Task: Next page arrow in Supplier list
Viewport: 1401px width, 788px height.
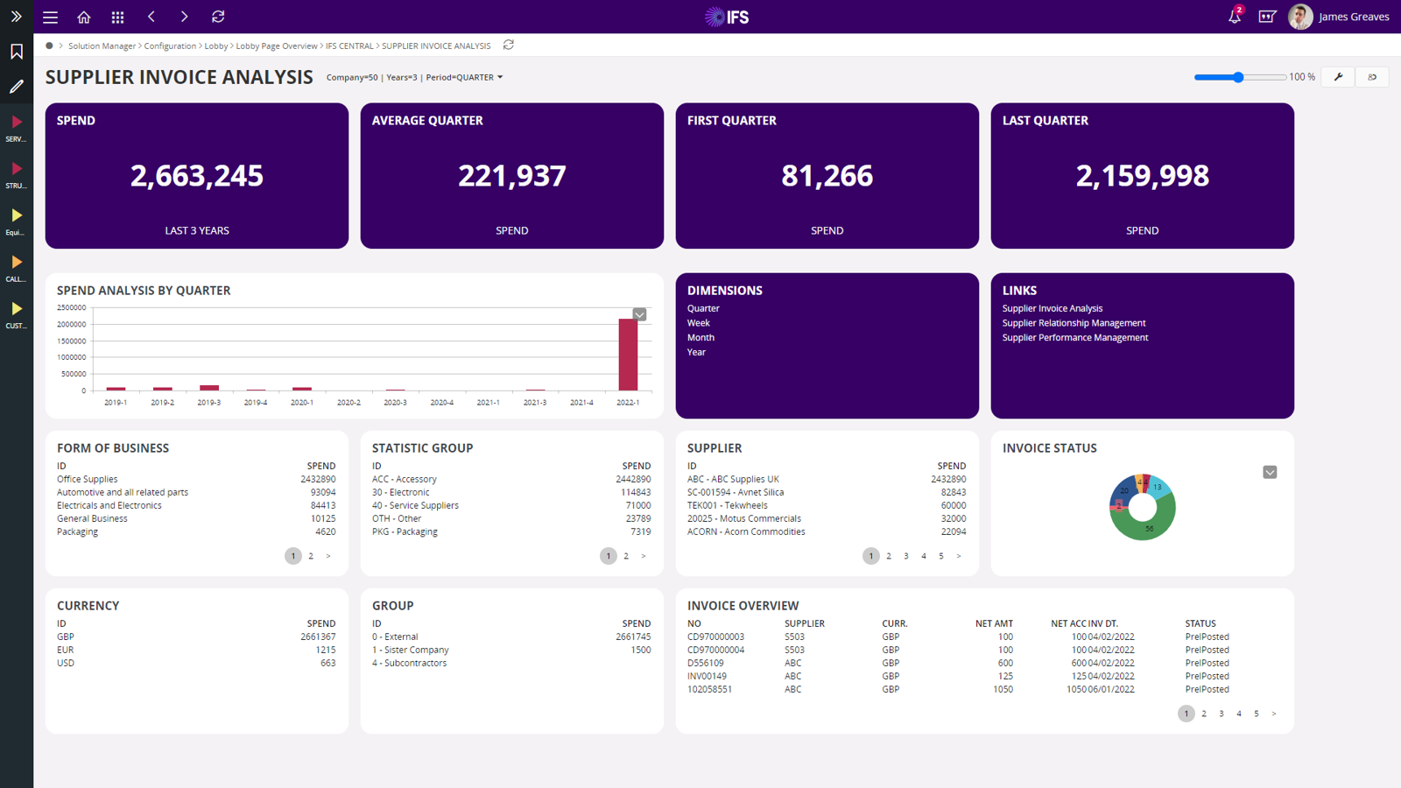Action: 959,556
